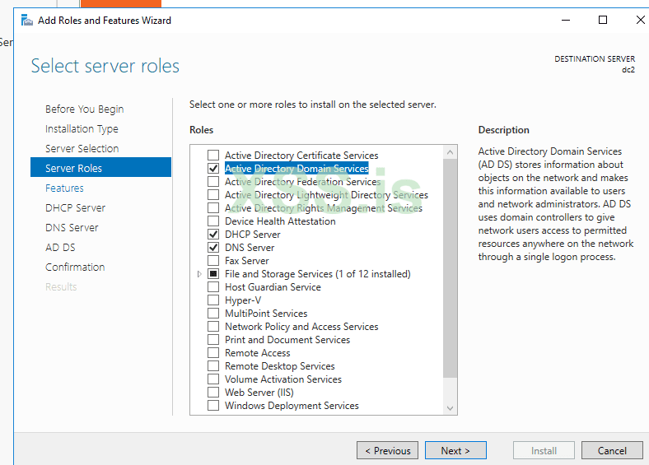Viewport: 649px width, 465px height.
Task: Uncheck the DHCP Server role checkbox
Action: coord(213,235)
